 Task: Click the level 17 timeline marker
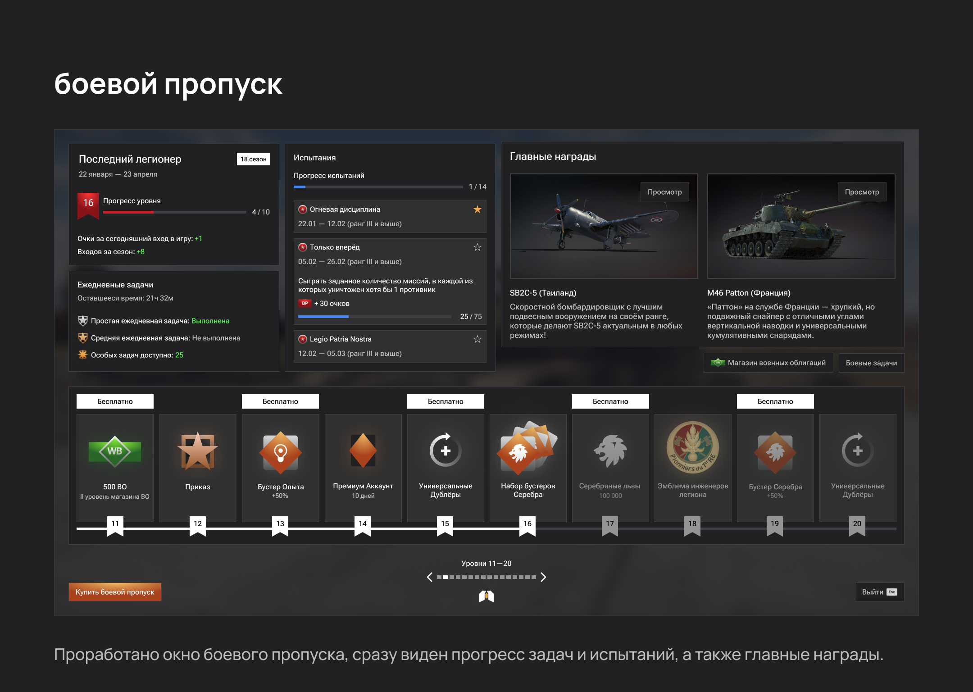[x=610, y=525]
